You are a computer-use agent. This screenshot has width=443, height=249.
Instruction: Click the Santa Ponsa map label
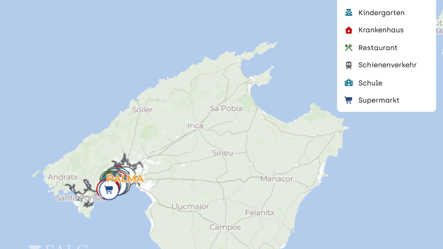(79, 198)
